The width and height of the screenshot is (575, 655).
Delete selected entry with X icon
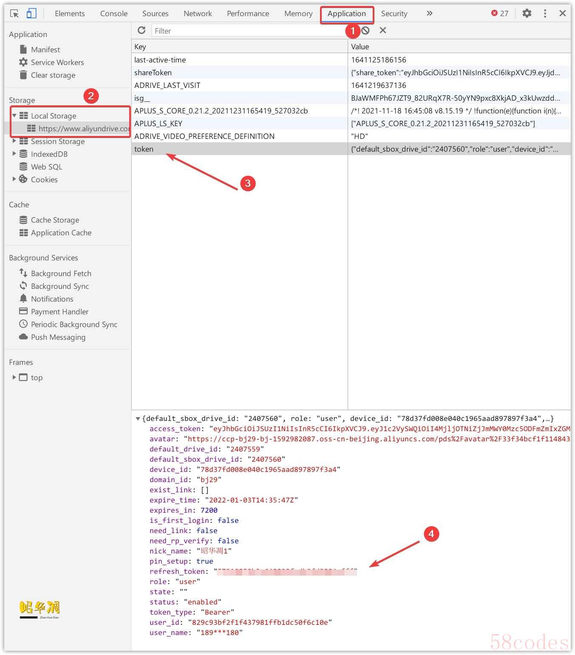pos(383,30)
